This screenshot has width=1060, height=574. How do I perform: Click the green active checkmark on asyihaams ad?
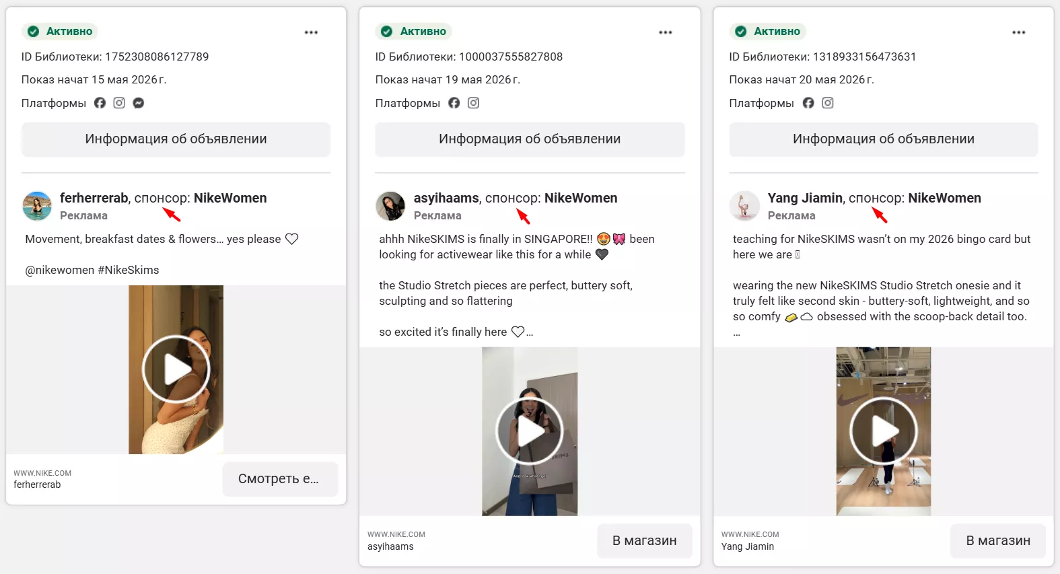387,31
